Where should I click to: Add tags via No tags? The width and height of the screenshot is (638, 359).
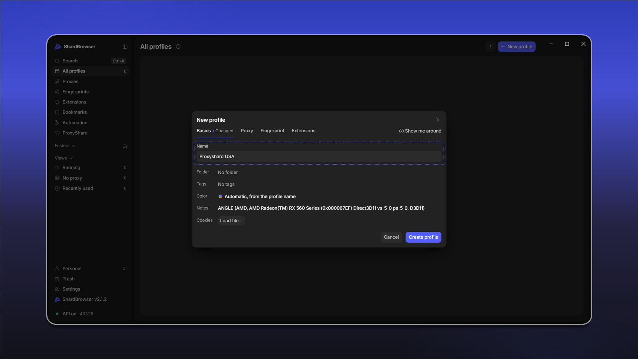[226, 184]
